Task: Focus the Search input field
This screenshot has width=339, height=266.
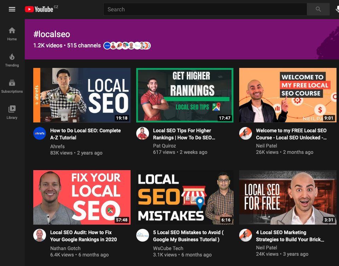Action: (x=205, y=9)
